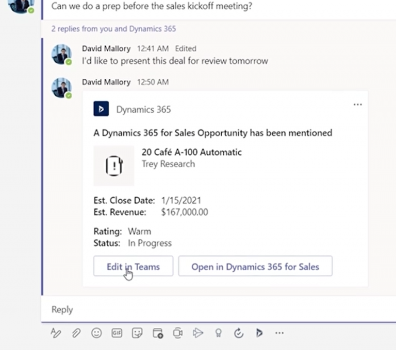The width and height of the screenshot is (396, 350).
Task: Click the Est. Revenue value $167,000.00
Action: point(185,212)
